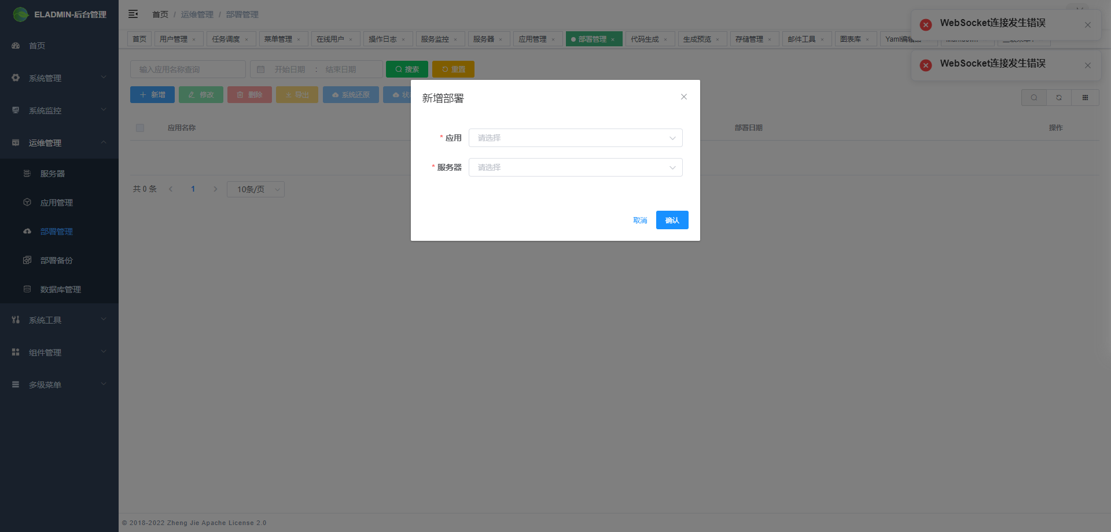Dismiss the WebSocket连接发生错误 notification

pos(1087,25)
